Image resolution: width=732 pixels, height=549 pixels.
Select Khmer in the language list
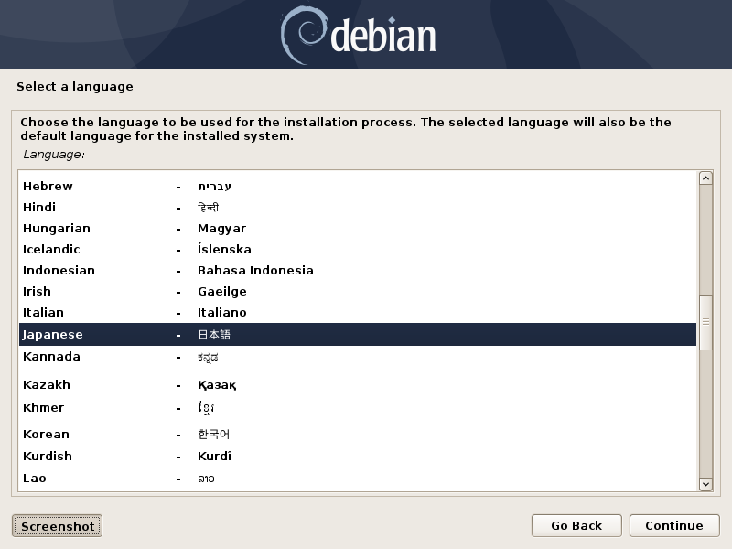[x=43, y=408]
